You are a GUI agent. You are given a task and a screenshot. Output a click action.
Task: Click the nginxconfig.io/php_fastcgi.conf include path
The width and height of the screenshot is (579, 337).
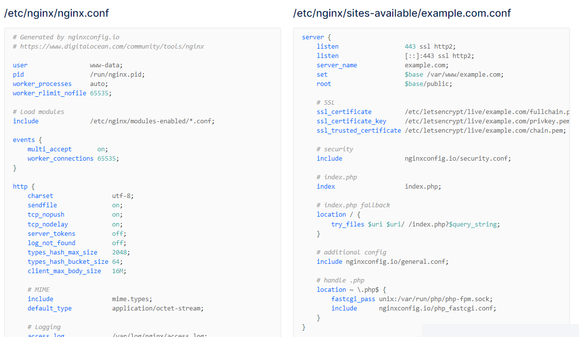click(437, 309)
